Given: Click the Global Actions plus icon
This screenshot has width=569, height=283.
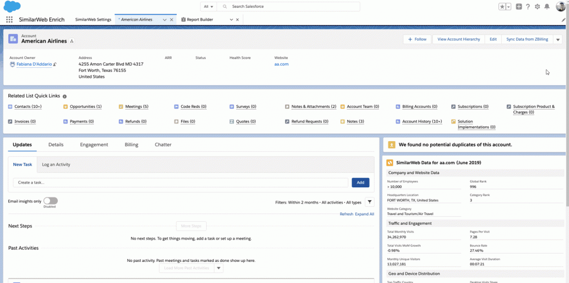Looking at the screenshot, I should click(518, 7).
